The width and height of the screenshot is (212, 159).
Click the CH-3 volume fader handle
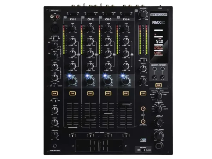point(108,113)
